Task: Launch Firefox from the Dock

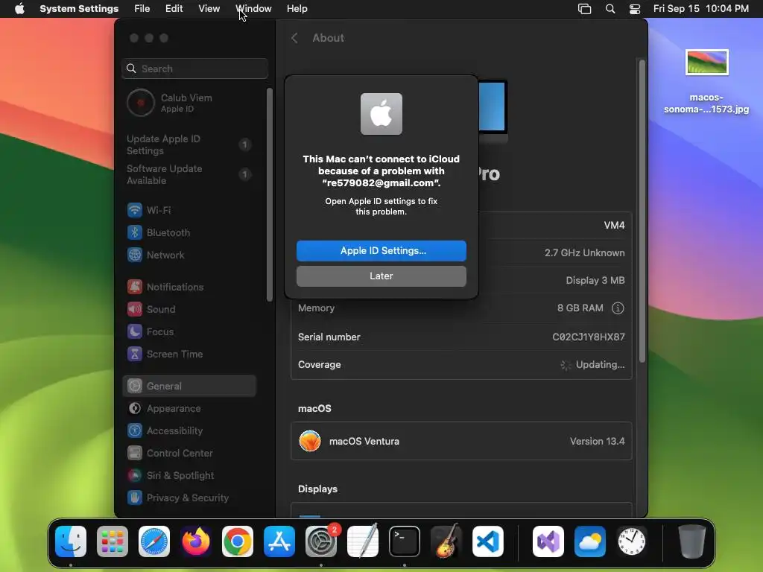Action: [196, 541]
